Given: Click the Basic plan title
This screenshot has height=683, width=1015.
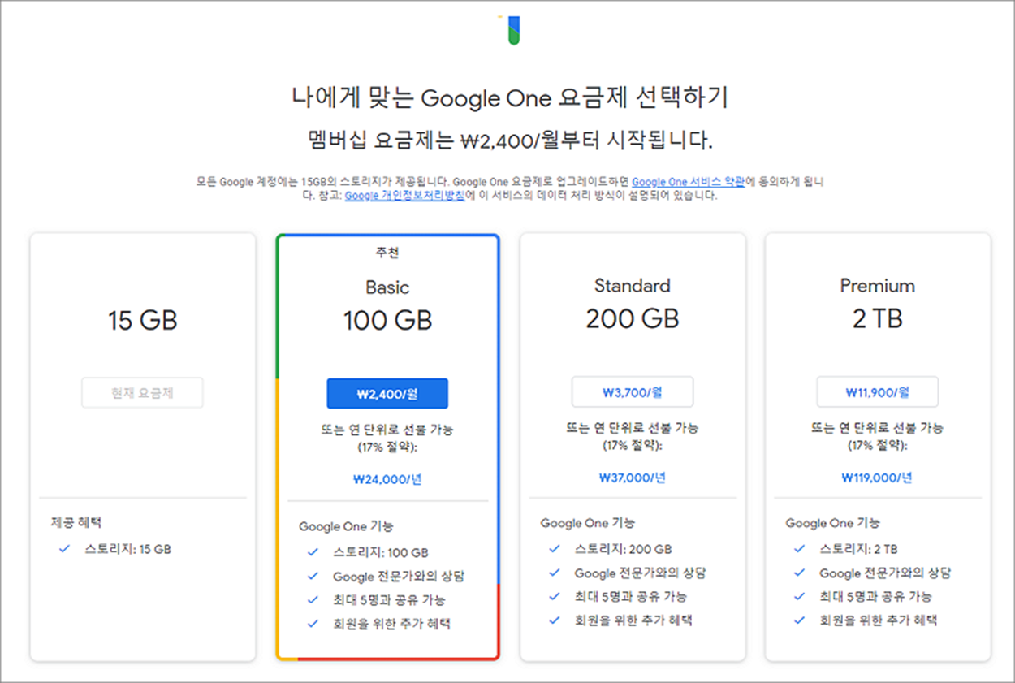Looking at the screenshot, I should [387, 287].
